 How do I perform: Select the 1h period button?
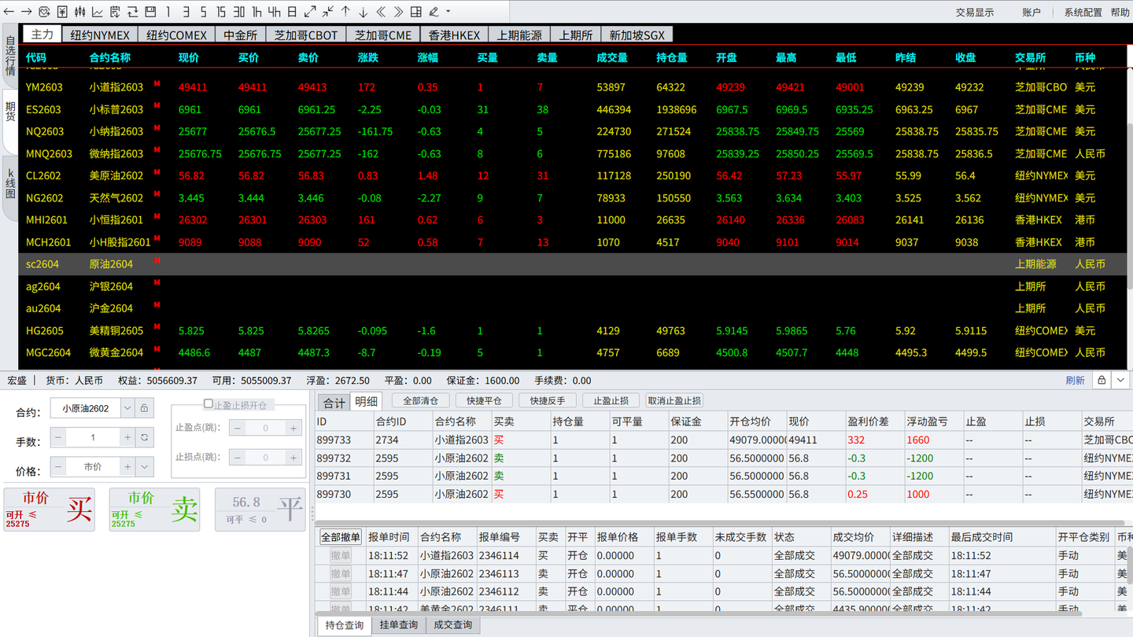[x=256, y=12]
